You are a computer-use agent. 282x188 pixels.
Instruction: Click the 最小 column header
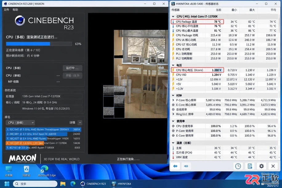(234, 10)
